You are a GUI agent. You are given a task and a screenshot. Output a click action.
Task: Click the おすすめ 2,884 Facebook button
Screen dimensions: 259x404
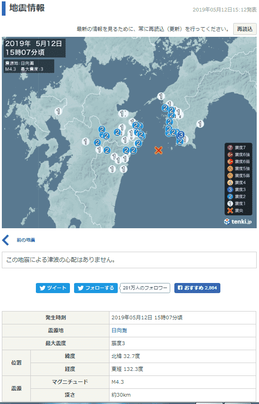[197, 288]
